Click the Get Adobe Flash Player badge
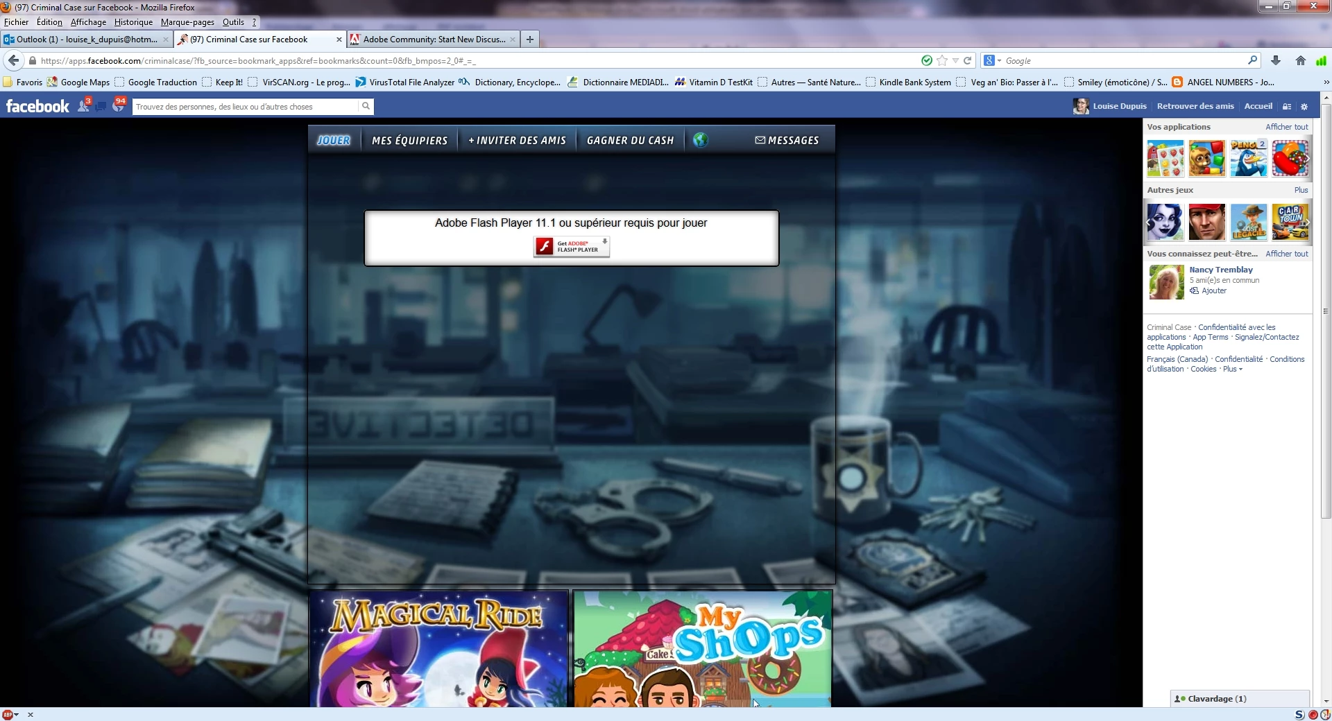Image resolution: width=1332 pixels, height=721 pixels. (x=572, y=246)
